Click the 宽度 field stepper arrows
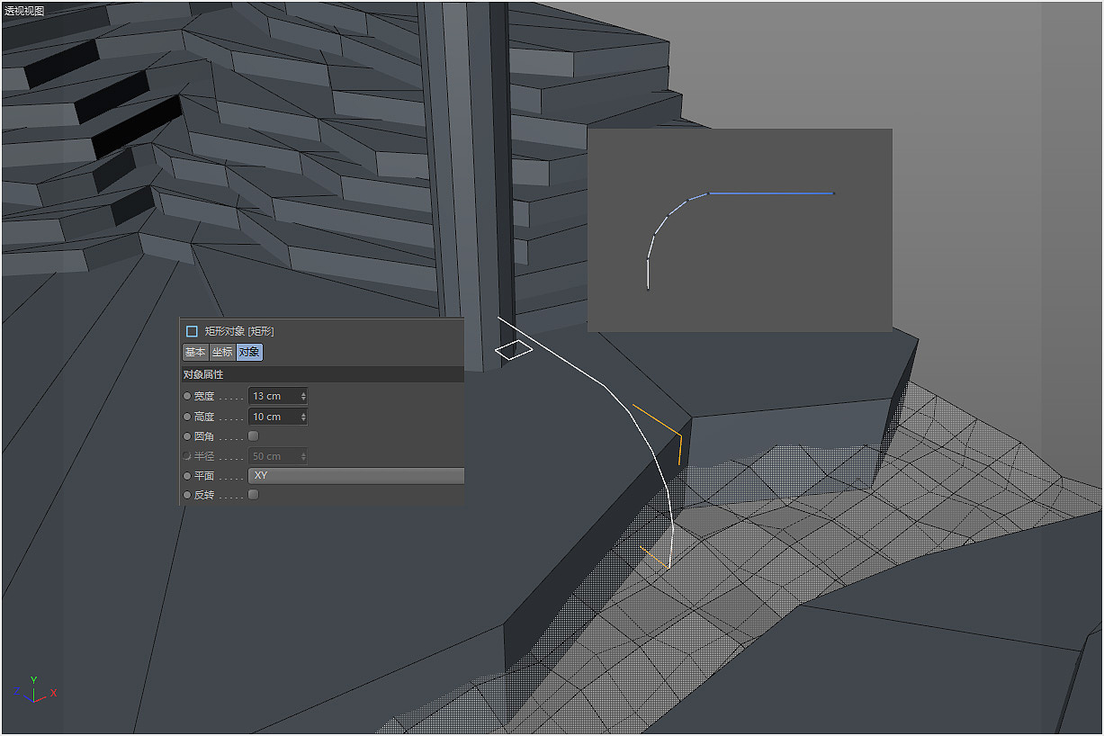Screen dimensions: 1104x736 (x=303, y=397)
